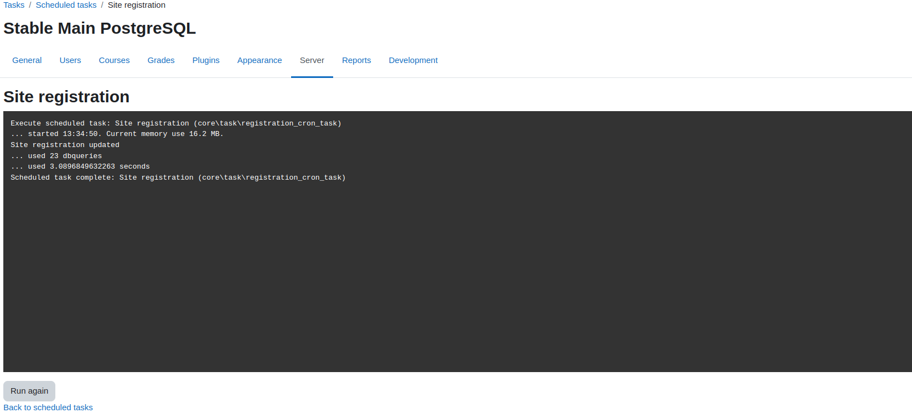Click the Site registration heading

[66, 97]
